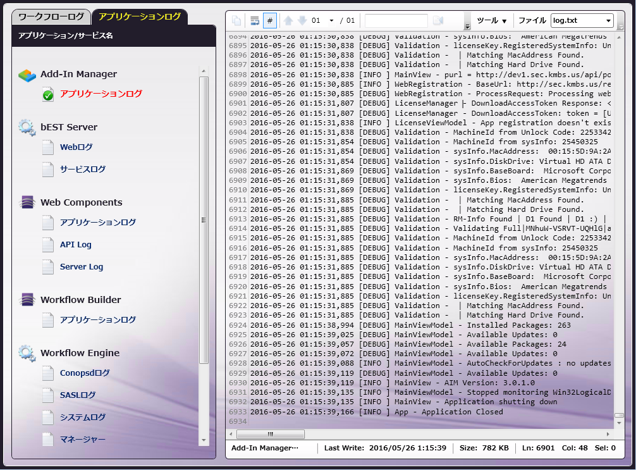The image size is (636, 470).
Task: Click Size: 782 KB in status bar
Action: [484, 448]
